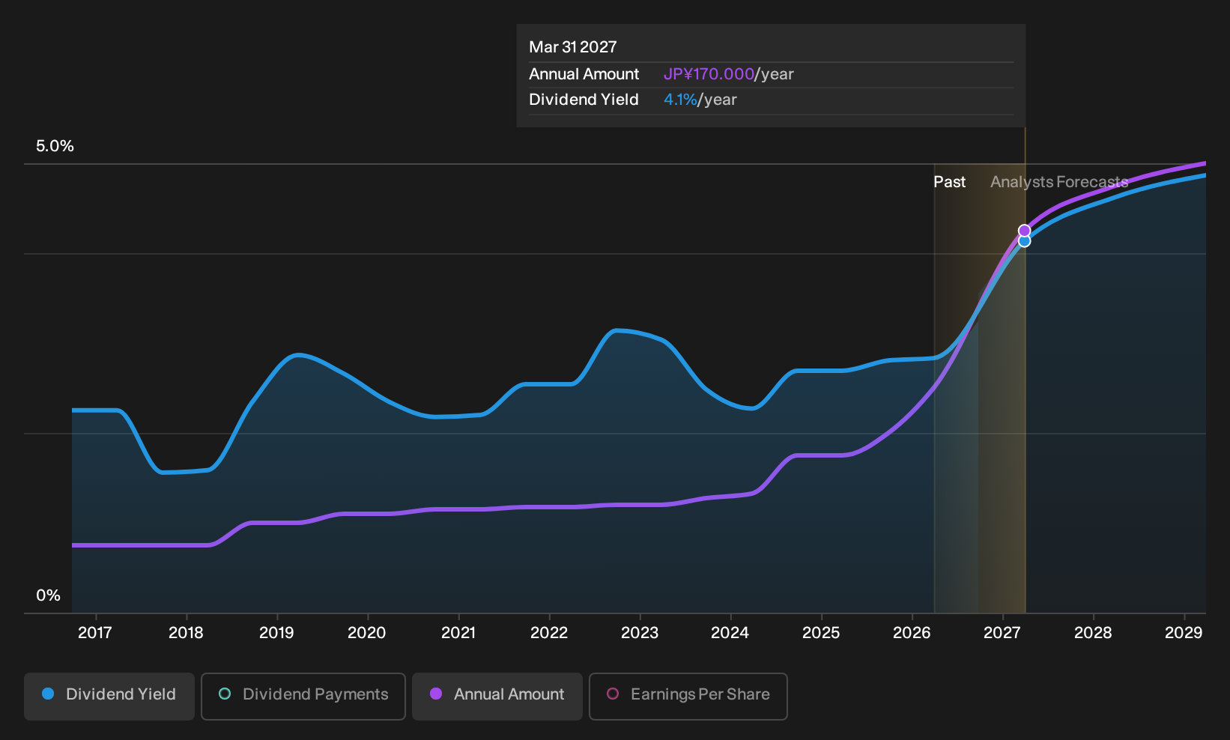Select the purple Annual Amount data point marker

(1024, 231)
